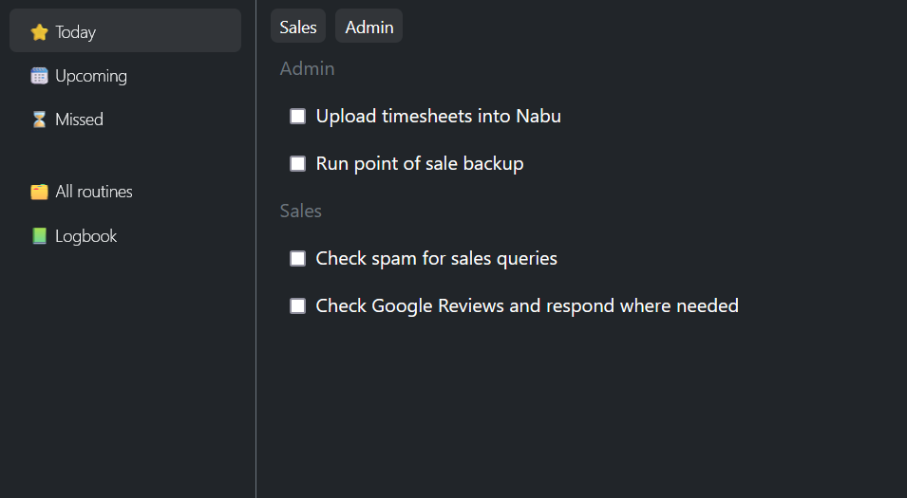Open the All routines label in sidebar
This screenshot has height=498, width=907.
tap(94, 192)
